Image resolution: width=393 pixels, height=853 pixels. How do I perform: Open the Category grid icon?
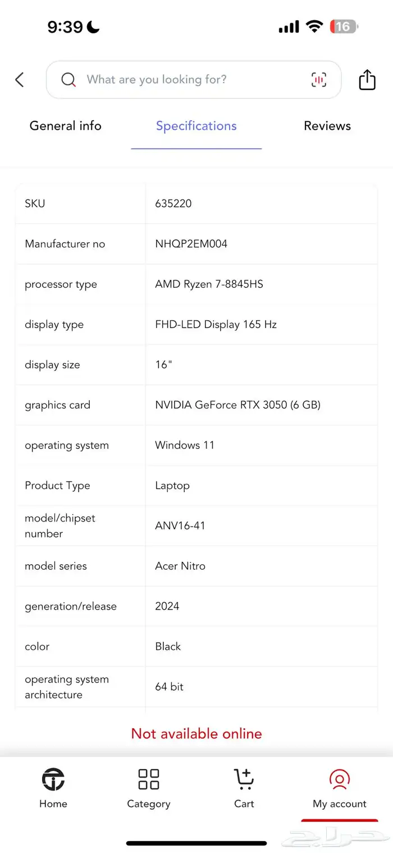(149, 788)
